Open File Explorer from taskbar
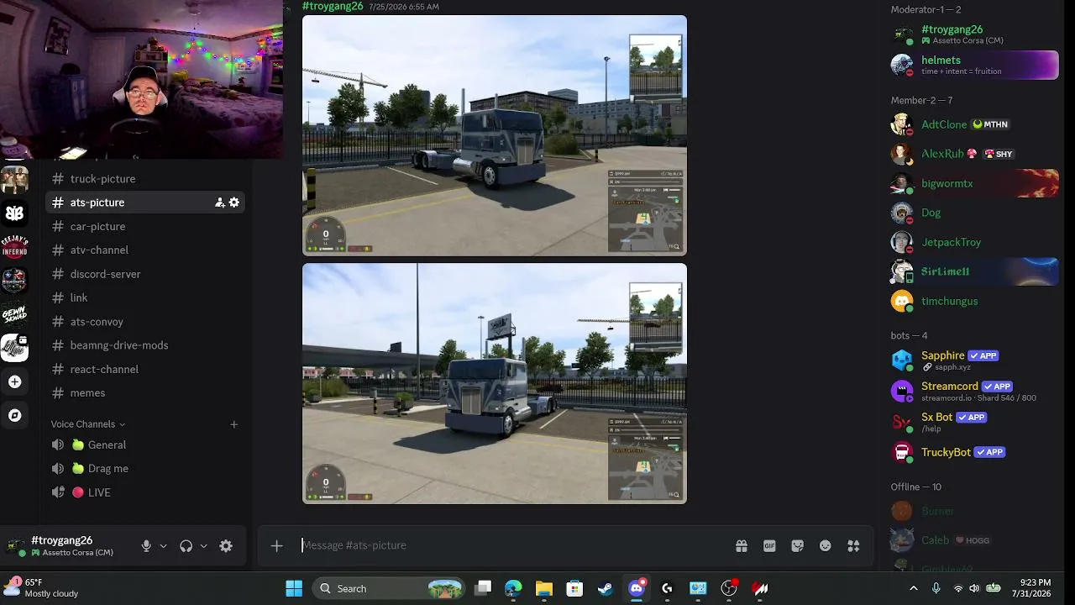This screenshot has width=1075, height=605. pyautogui.click(x=543, y=588)
